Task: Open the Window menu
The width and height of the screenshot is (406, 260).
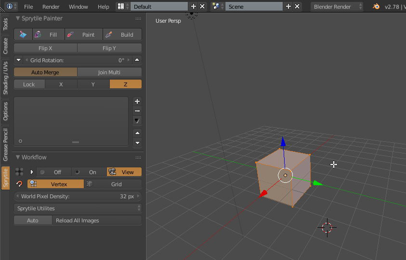Action: (x=78, y=6)
